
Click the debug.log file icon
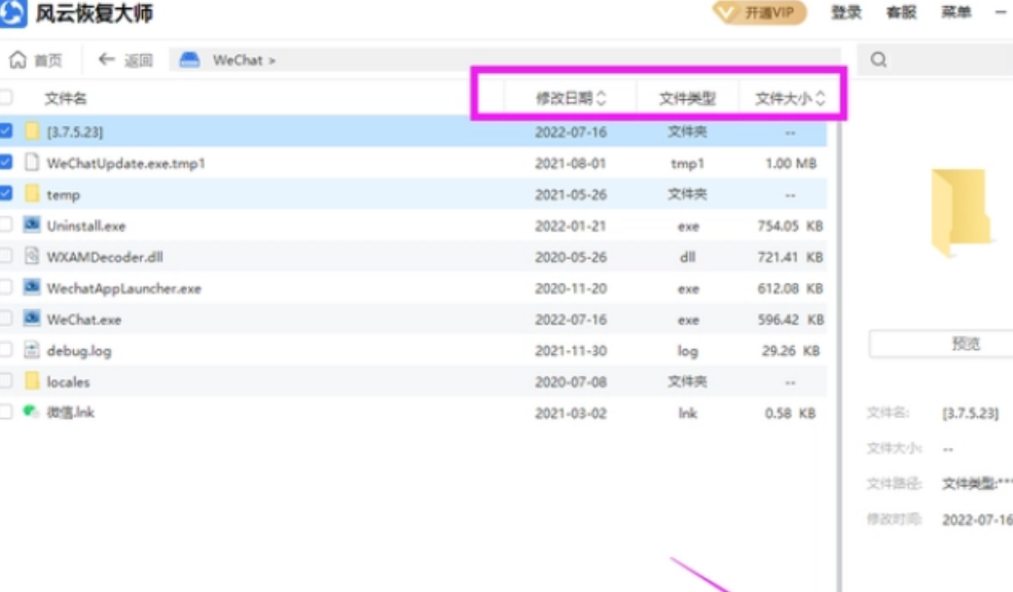(32, 349)
